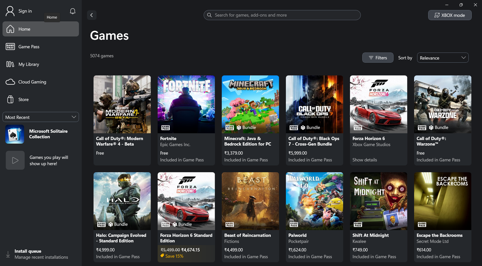Screen dimensions: 482x266
Task: Click the Store bag icon
Action: (10, 99)
